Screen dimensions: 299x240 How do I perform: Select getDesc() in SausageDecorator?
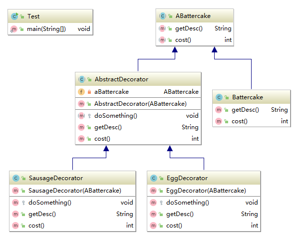(42, 214)
